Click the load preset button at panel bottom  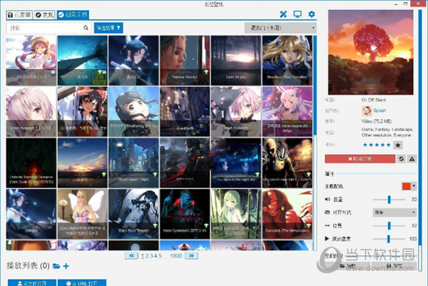(x=347, y=266)
